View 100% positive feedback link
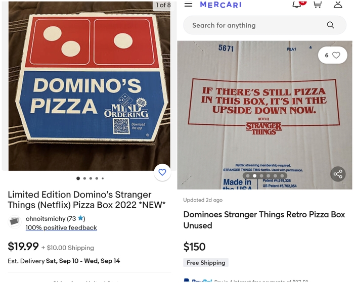The width and height of the screenshot is (354, 283). 61,227
